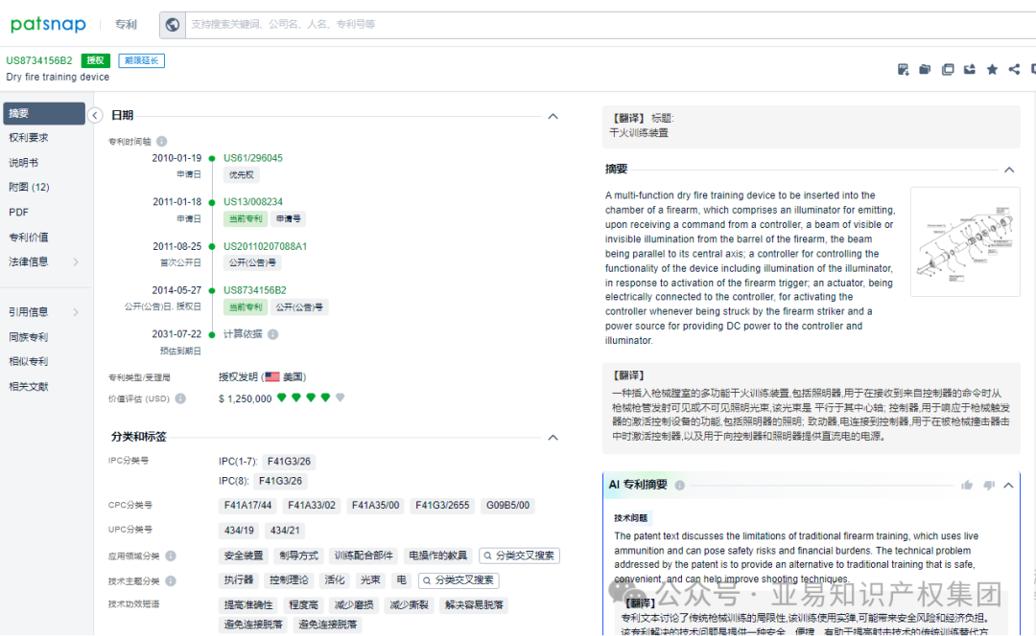Image resolution: width=1036 pixels, height=636 pixels.
Task: Click the info icon next to 专利时间轴
Action: pos(160,140)
